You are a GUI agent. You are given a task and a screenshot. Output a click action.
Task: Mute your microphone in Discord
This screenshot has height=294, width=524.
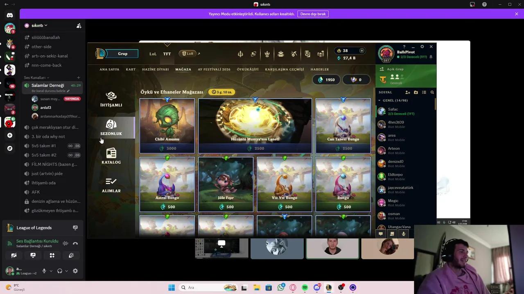click(x=44, y=271)
